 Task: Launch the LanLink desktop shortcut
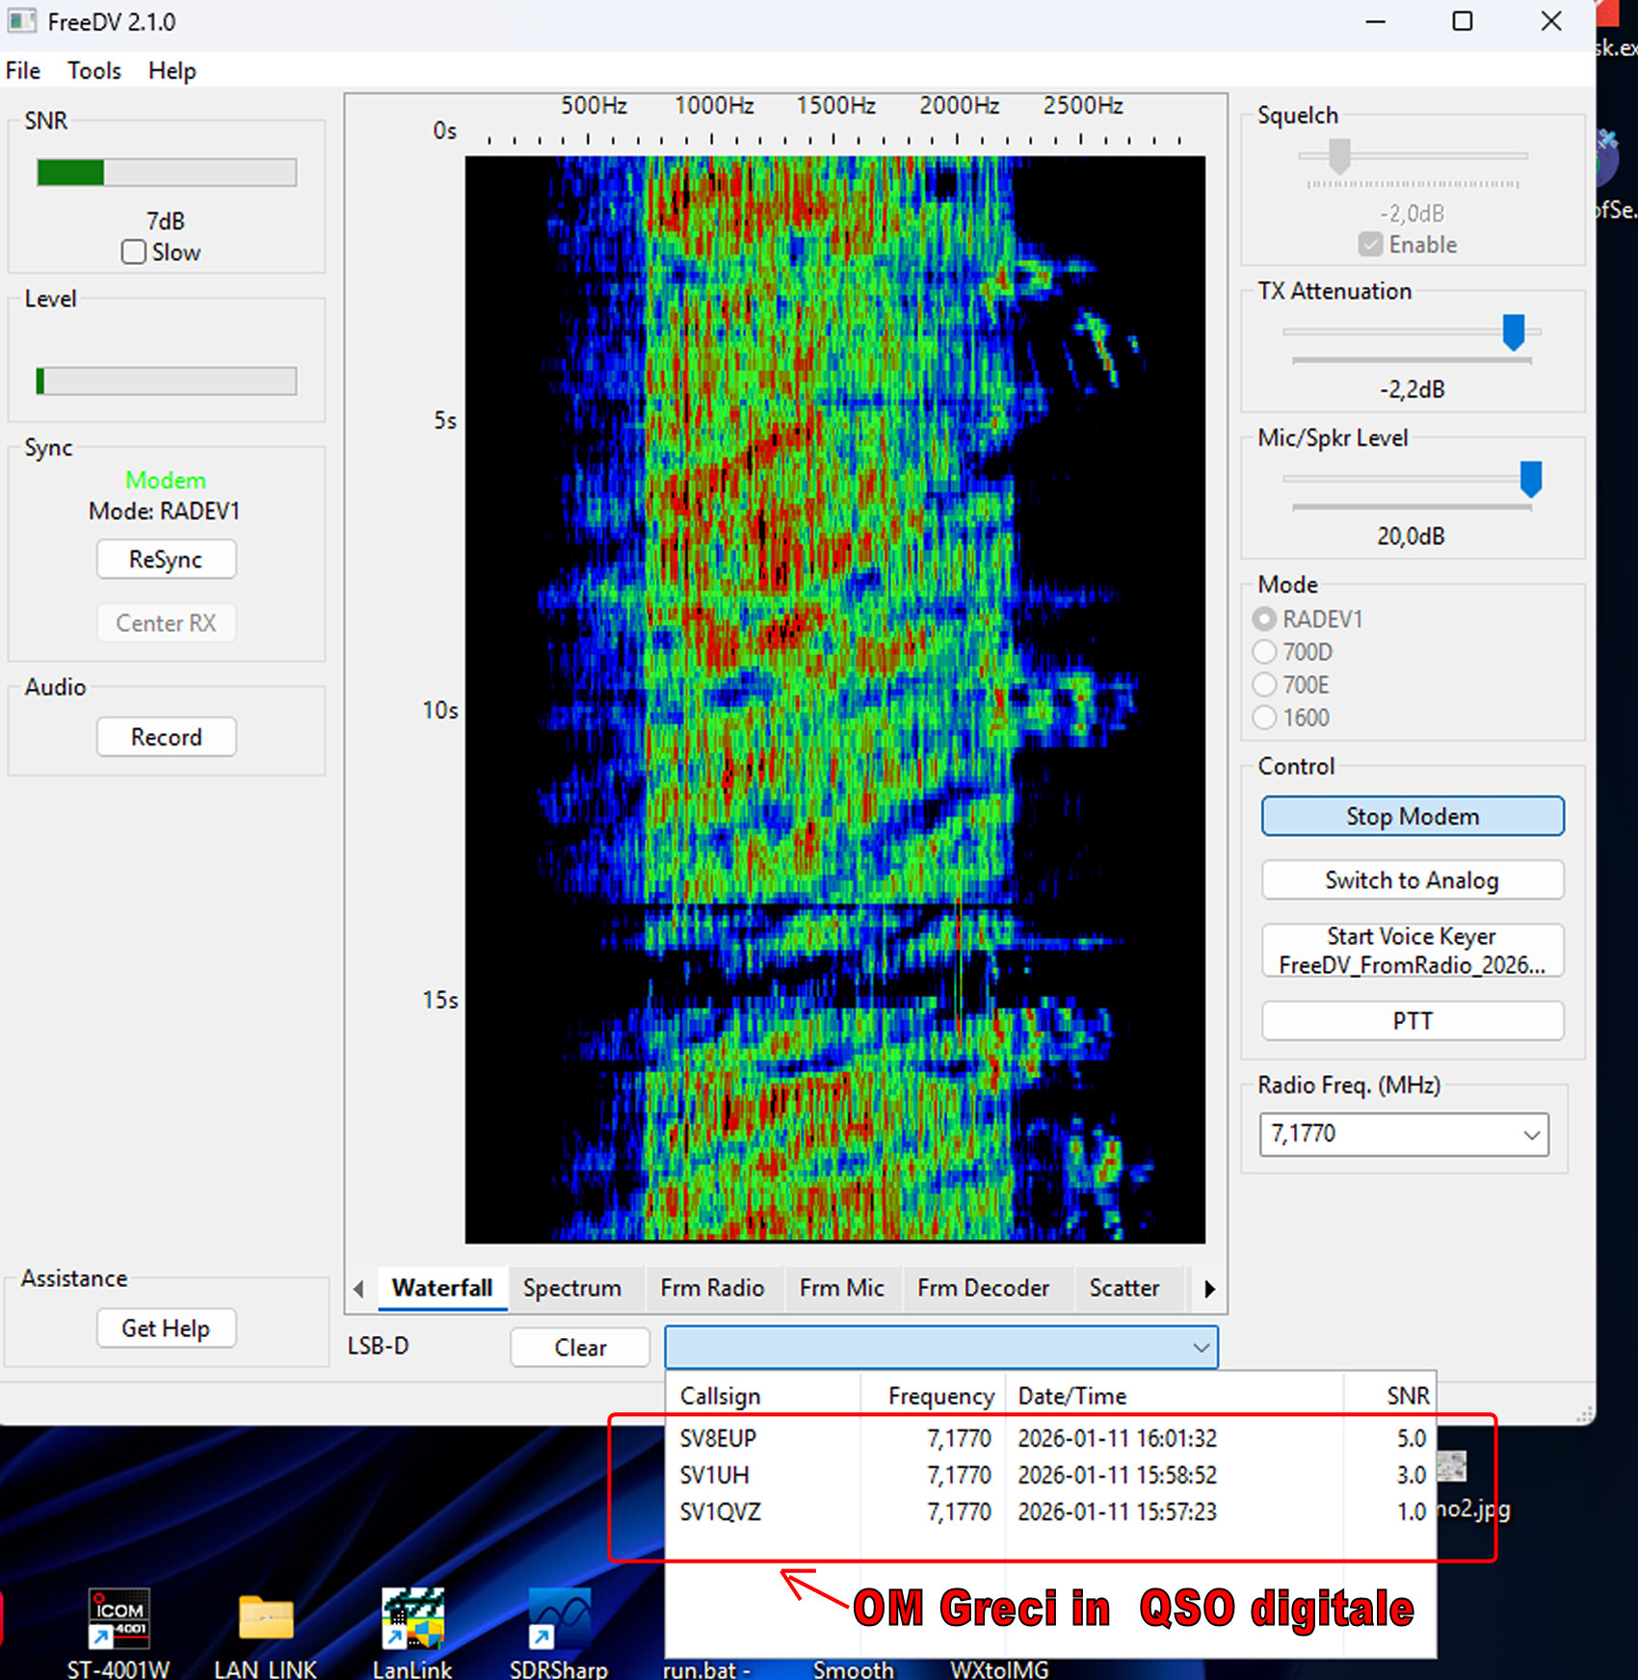click(x=412, y=1620)
